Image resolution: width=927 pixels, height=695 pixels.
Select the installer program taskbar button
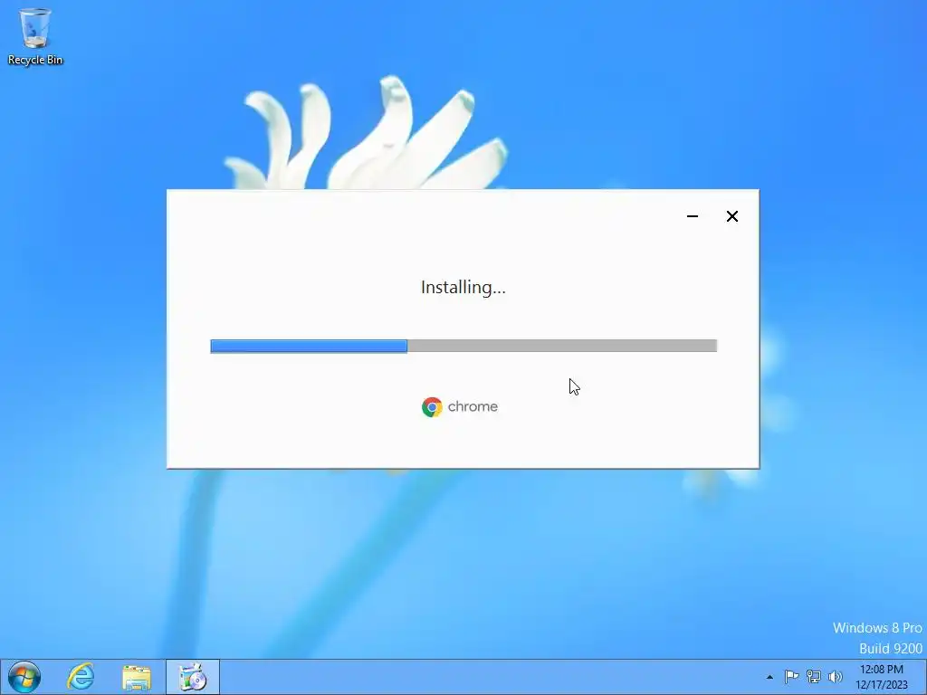click(193, 677)
